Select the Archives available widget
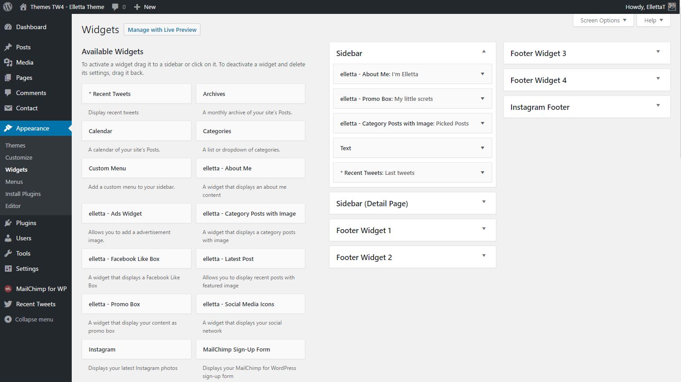Screen dimensions: 681x382 pos(251,94)
